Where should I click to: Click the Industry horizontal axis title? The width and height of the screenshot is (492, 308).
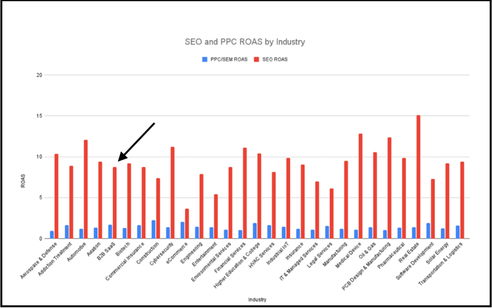258,299
